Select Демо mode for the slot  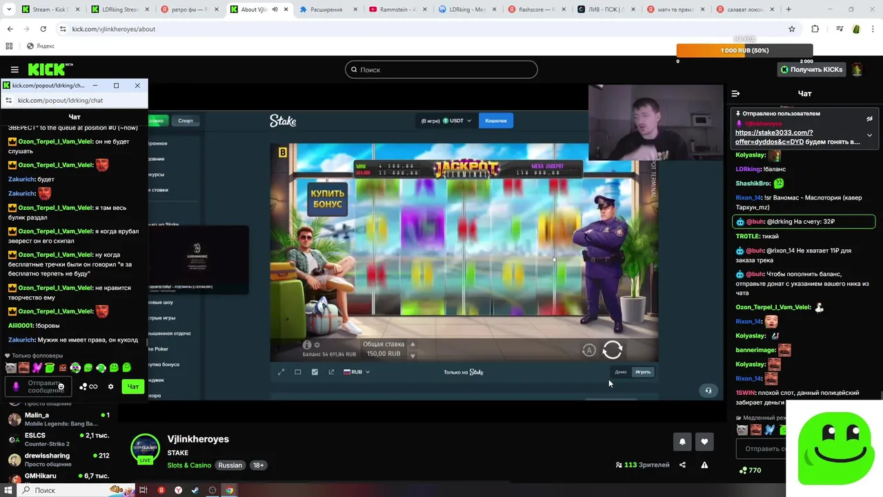[621, 372]
